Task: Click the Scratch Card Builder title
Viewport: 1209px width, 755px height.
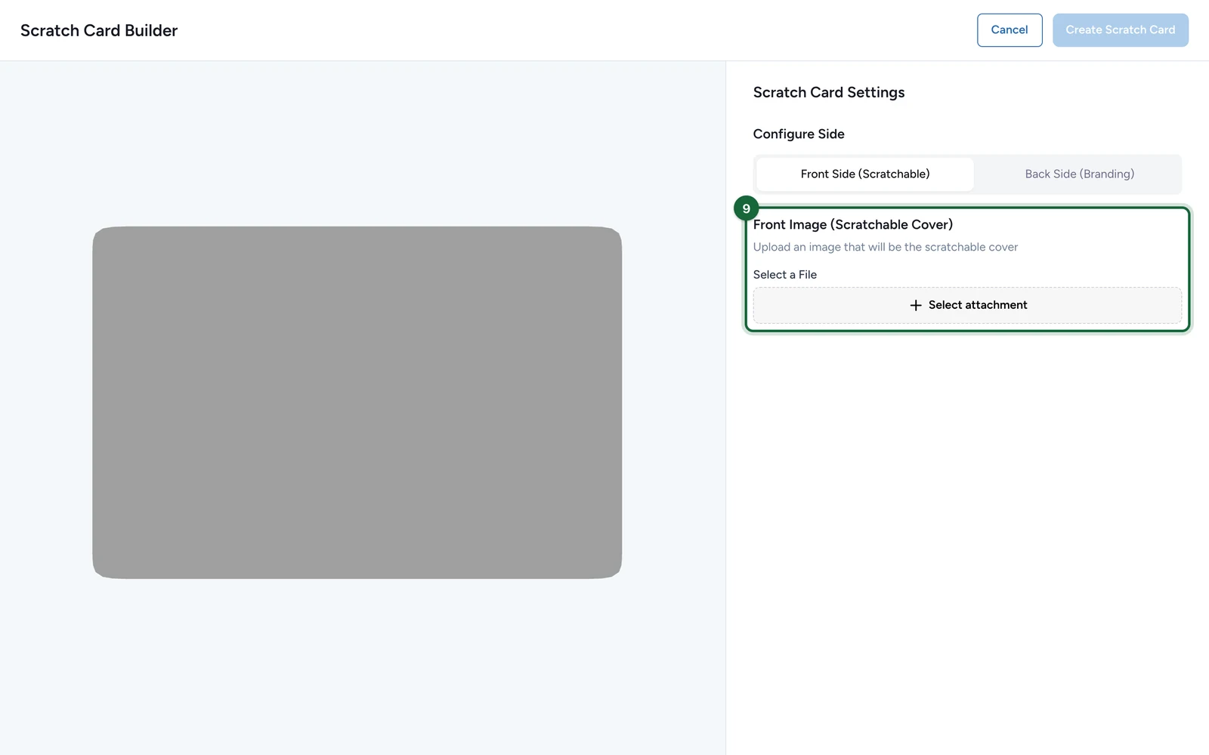Action: coord(99,31)
